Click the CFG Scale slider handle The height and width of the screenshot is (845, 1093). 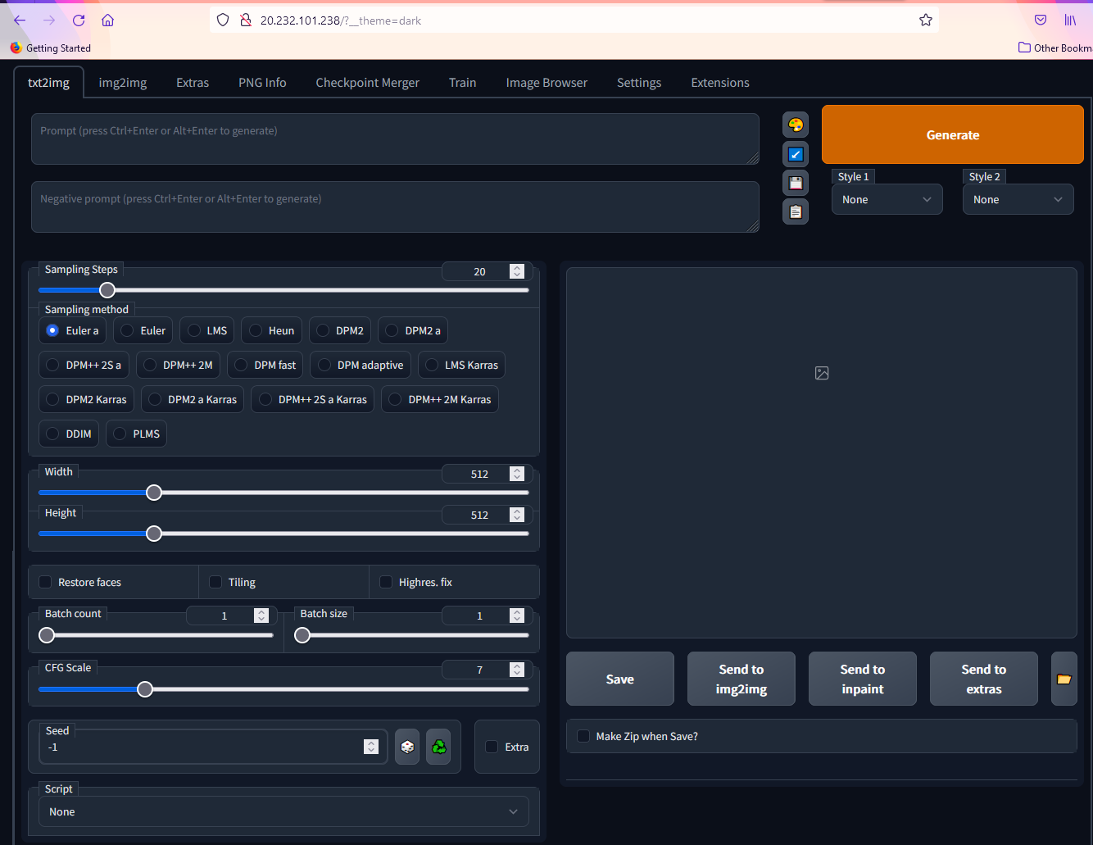point(145,689)
